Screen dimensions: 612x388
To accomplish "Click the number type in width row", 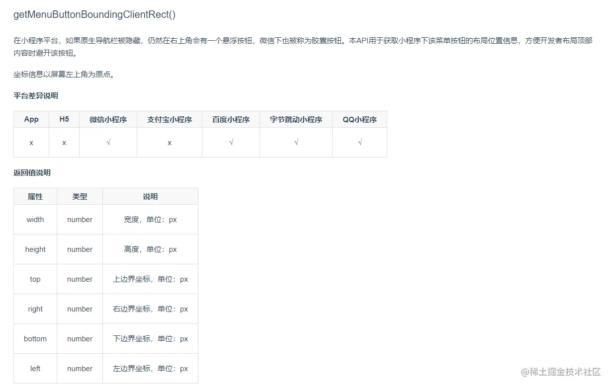I will 80,220.
